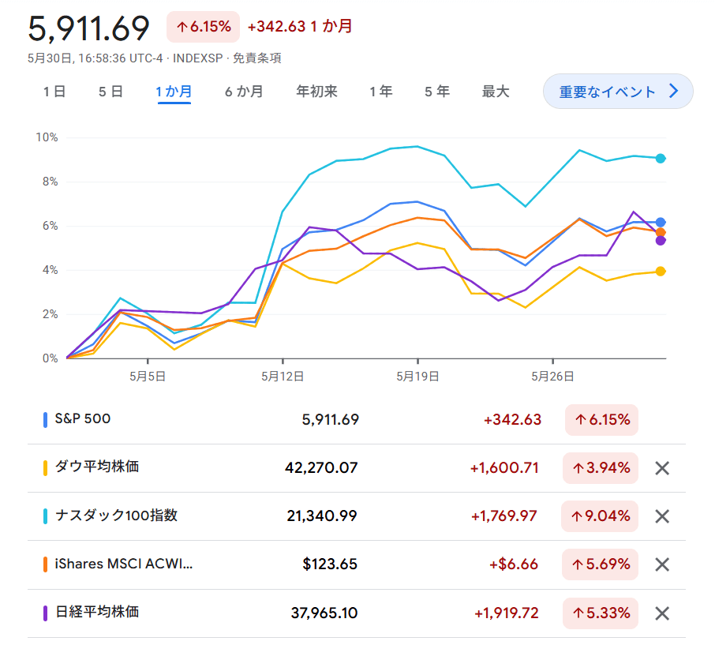Click the headline price 5,911.69

(x=89, y=28)
